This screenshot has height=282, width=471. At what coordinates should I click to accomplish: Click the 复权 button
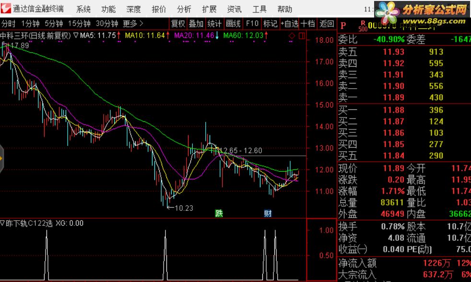tap(178, 23)
